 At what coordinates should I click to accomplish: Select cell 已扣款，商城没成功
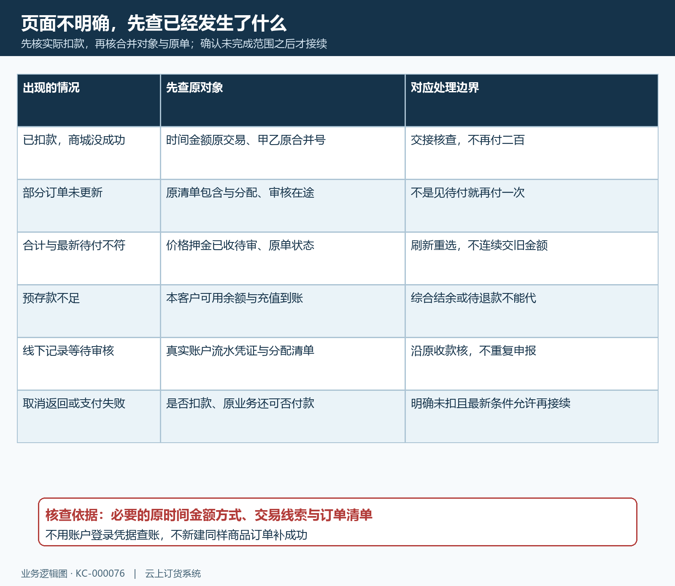point(89,153)
